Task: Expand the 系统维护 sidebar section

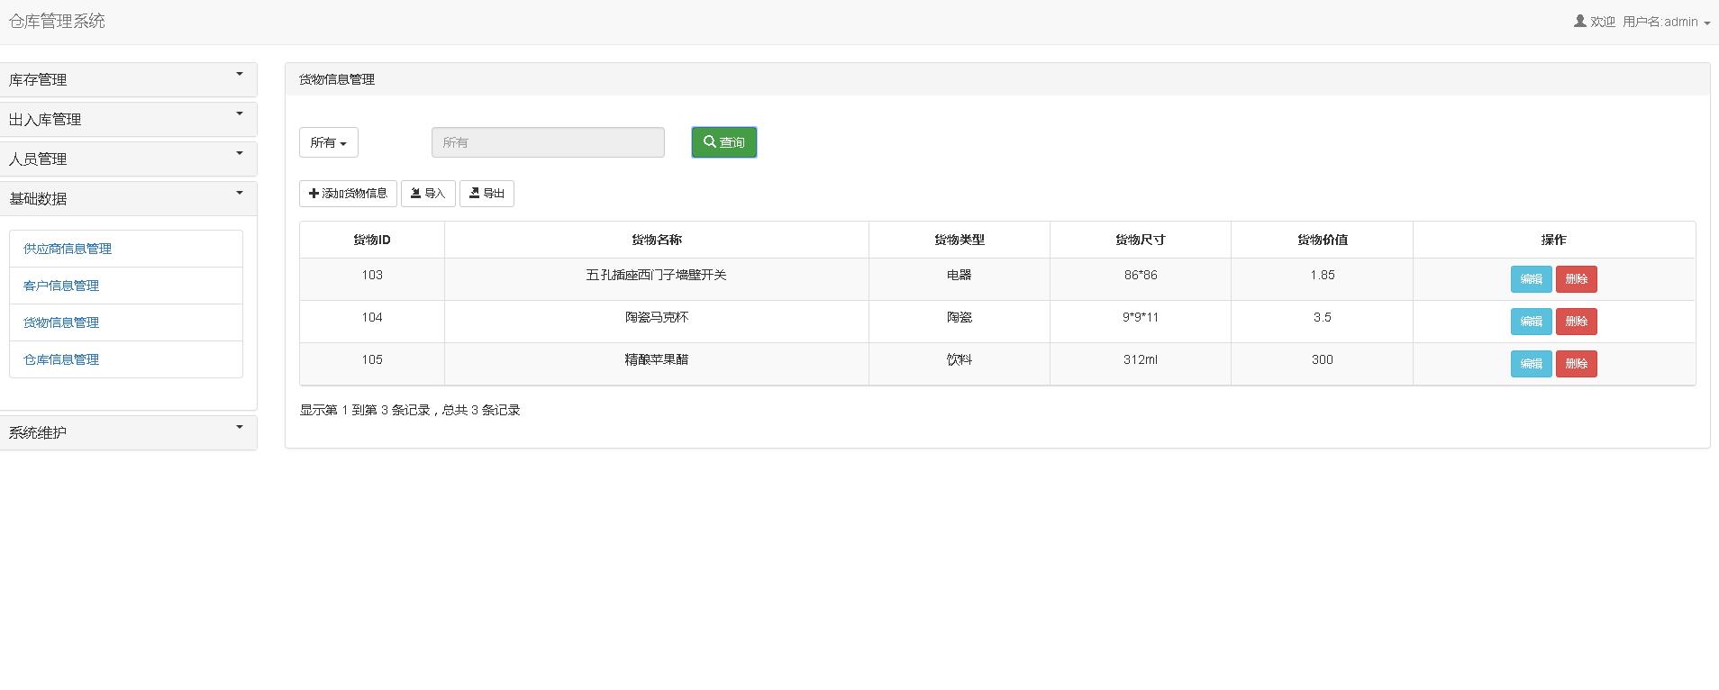Action: tap(127, 432)
